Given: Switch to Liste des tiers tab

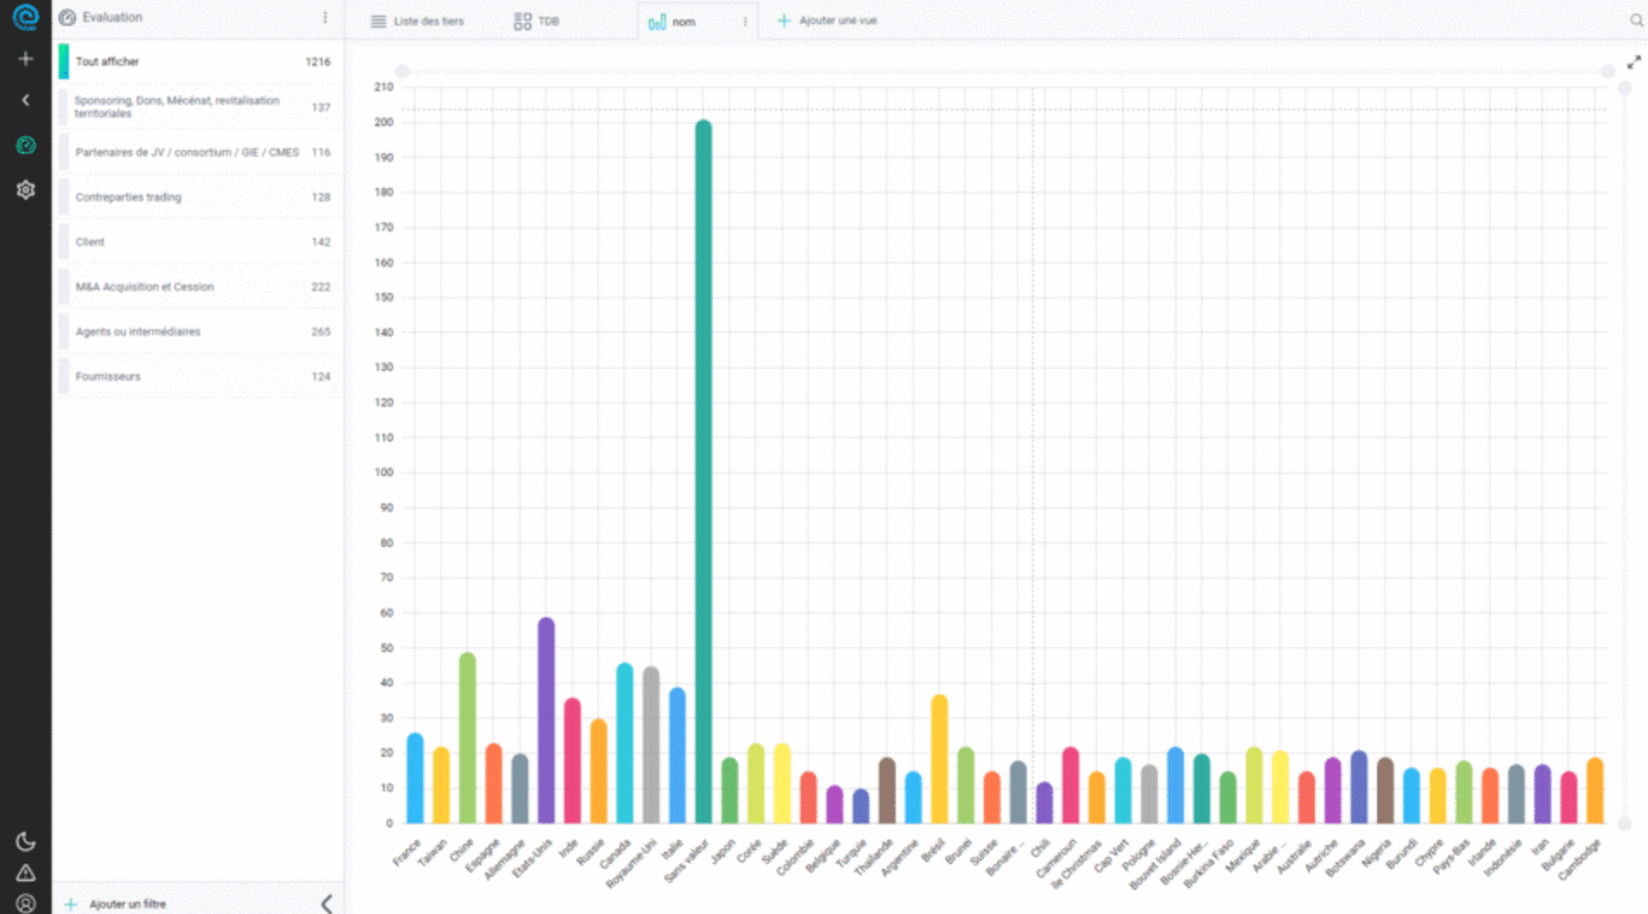Looking at the screenshot, I should [x=418, y=21].
